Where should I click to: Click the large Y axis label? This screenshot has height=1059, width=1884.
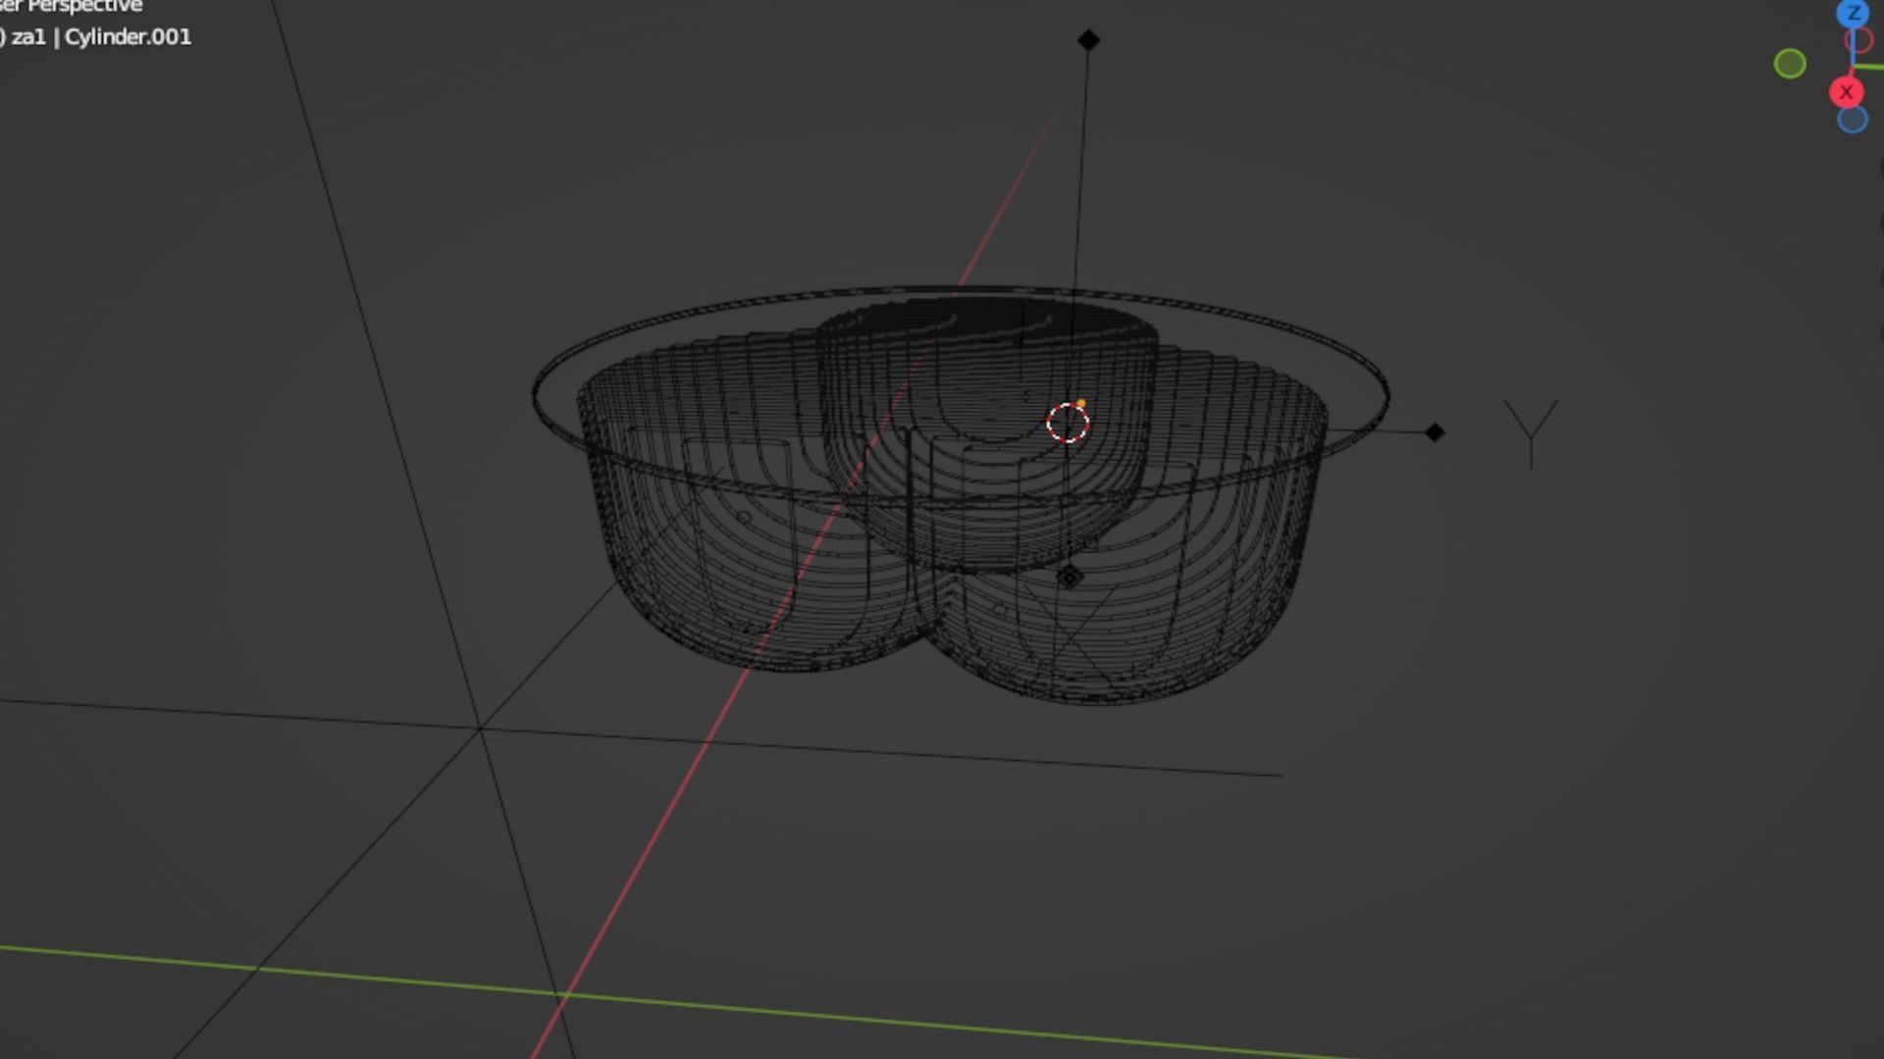[1531, 432]
